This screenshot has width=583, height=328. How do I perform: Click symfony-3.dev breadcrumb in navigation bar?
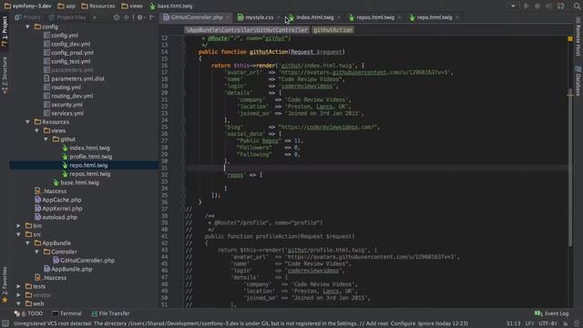(28, 6)
